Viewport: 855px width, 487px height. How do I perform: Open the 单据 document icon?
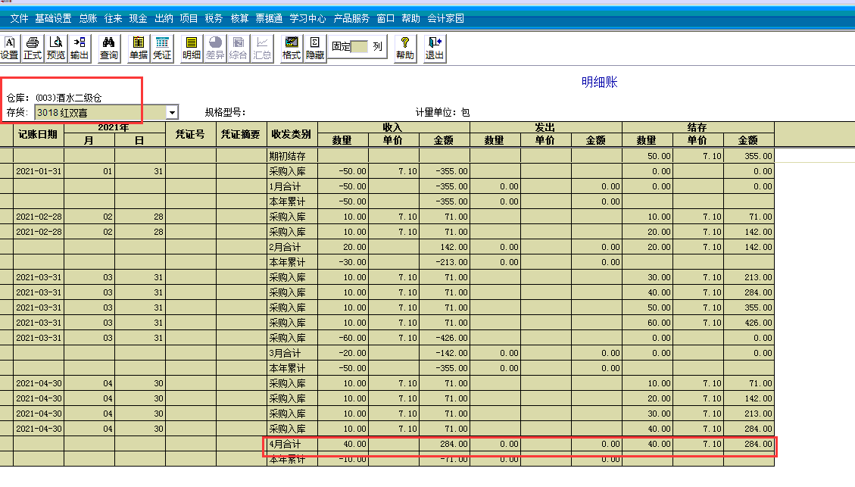(x=139, y=48)
